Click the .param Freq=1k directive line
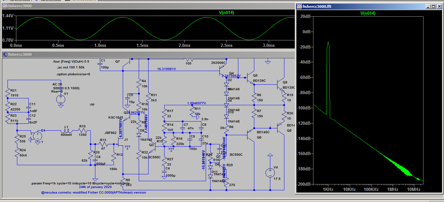 coord(80,183)
